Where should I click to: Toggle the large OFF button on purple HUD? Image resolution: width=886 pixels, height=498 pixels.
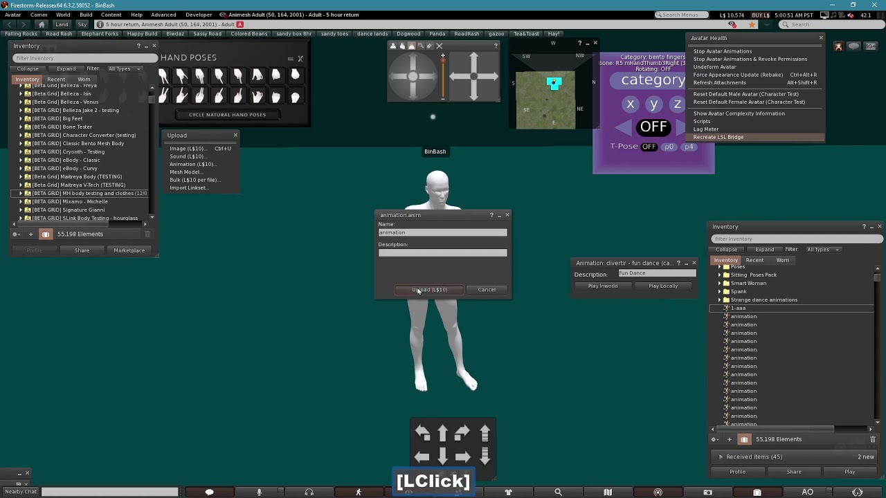653,127
